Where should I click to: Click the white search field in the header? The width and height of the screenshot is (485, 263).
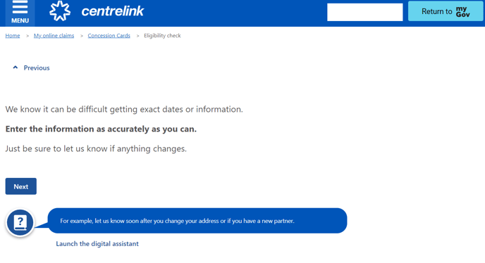point(365,13)
